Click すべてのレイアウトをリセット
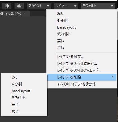Viewport: 118px width, 122px height. coord(82,84)
